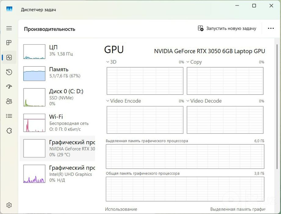The height and width of the screenshot is (214, 281).
Task: Minimize the Task Manager window
Action: (237, 6)
